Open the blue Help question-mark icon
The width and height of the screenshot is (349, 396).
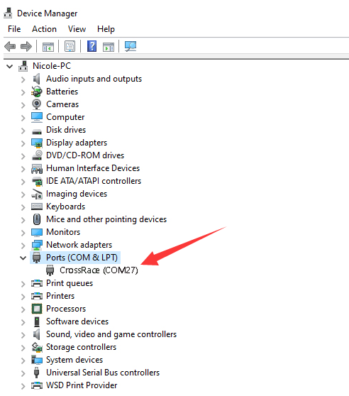[92, 46]
